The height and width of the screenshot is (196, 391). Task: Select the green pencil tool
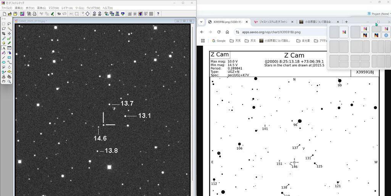tap(9, 43)
